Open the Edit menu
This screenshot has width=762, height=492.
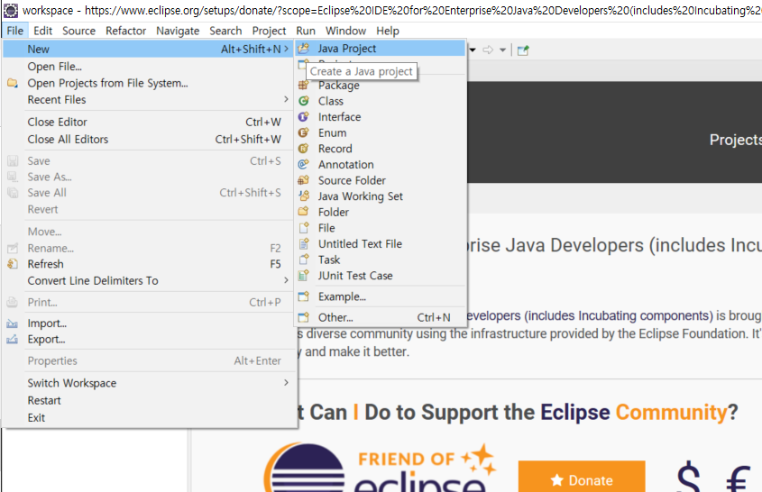[x=42, y=31]
